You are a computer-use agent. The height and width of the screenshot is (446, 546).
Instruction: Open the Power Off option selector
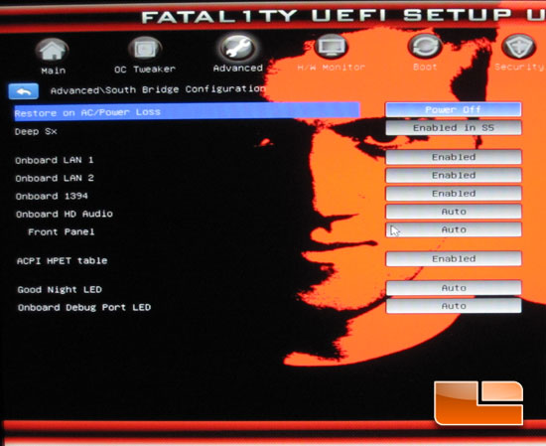(x=454, y=109)
